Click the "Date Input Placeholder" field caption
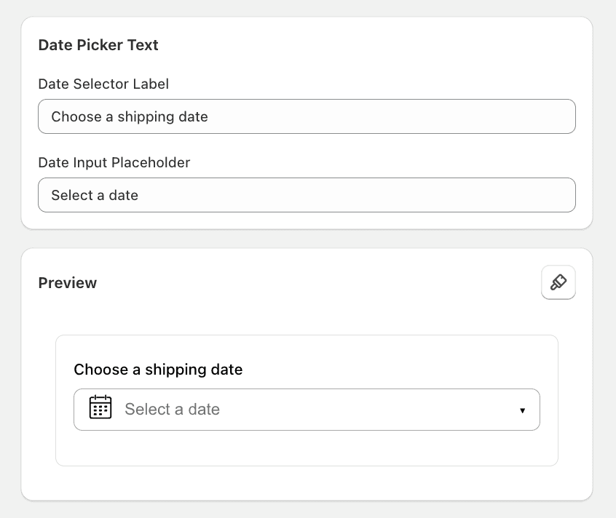The image size is (616, 518). [x=114, y=163]
